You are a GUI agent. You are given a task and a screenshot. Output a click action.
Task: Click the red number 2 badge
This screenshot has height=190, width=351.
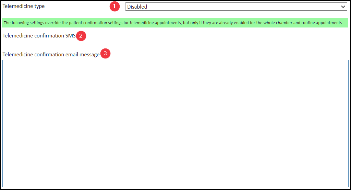tap(81, 36)
